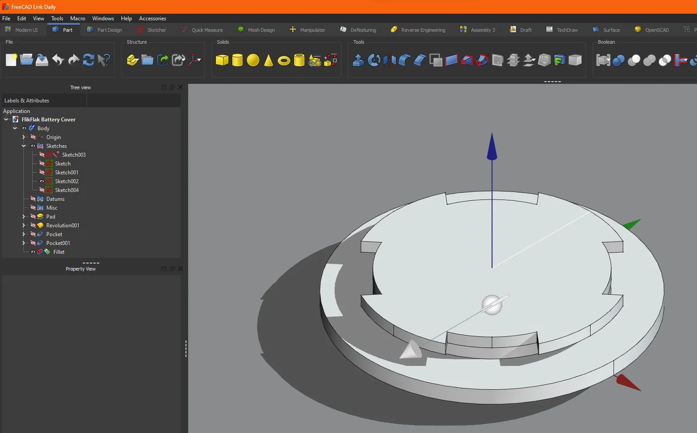Expand the Origin tree node

pyautogui.click(x=24, y=137)
